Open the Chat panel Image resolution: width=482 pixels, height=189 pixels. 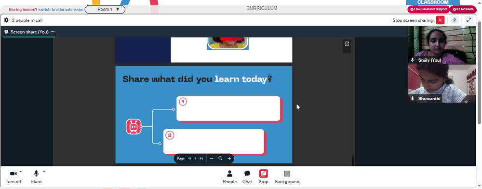pos(247,177)
